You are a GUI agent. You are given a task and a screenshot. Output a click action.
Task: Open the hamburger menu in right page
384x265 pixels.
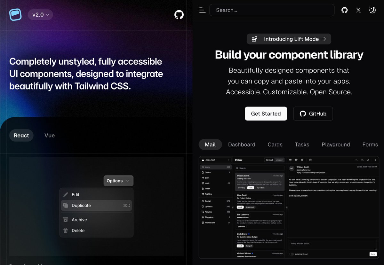[x=202, y=10]
